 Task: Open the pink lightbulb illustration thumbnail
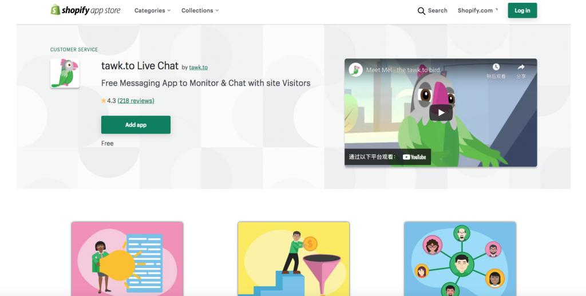pos(128,259)
